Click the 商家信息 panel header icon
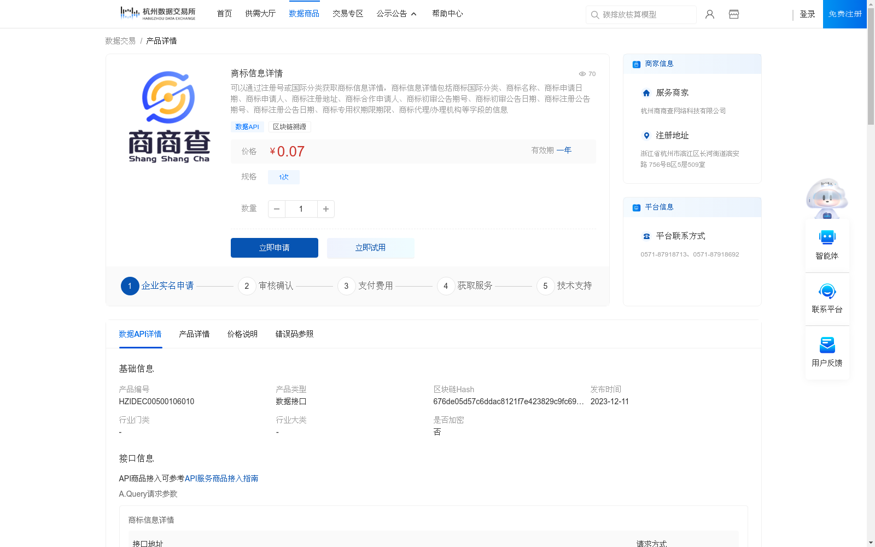Viewport: 875px width, 547px height. pos(636,65)
